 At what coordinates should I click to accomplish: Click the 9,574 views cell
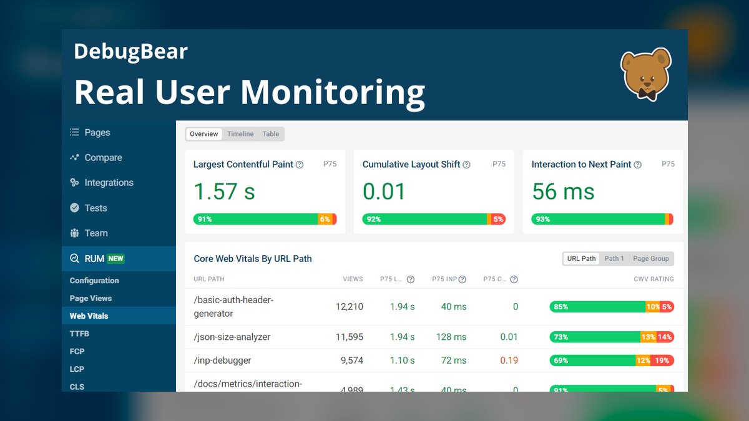pyautogui.click(x=351, y=361)
